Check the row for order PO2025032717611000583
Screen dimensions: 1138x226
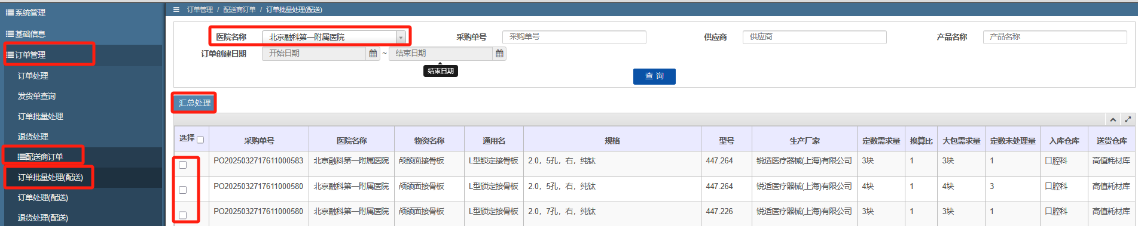tap(183, 165)
